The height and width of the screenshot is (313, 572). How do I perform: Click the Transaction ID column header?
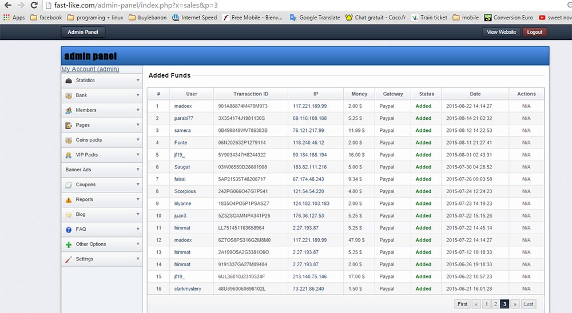[x=251, y=94]
